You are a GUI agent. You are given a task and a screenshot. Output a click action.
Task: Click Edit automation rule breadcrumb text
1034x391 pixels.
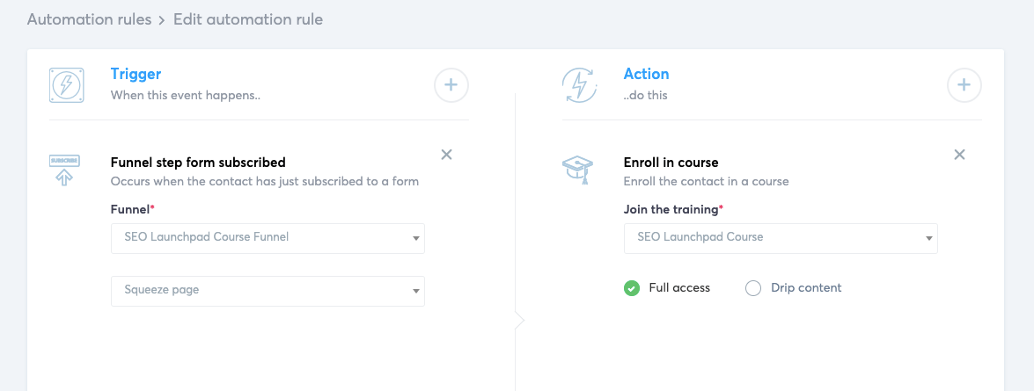(248, 18)
